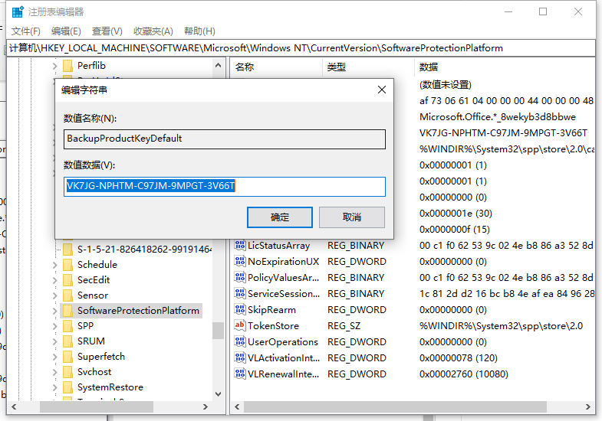The width and height of the screenshot is (602, 421).
Task: Expand the Perflib tree node
Action: tap(54, 66)
